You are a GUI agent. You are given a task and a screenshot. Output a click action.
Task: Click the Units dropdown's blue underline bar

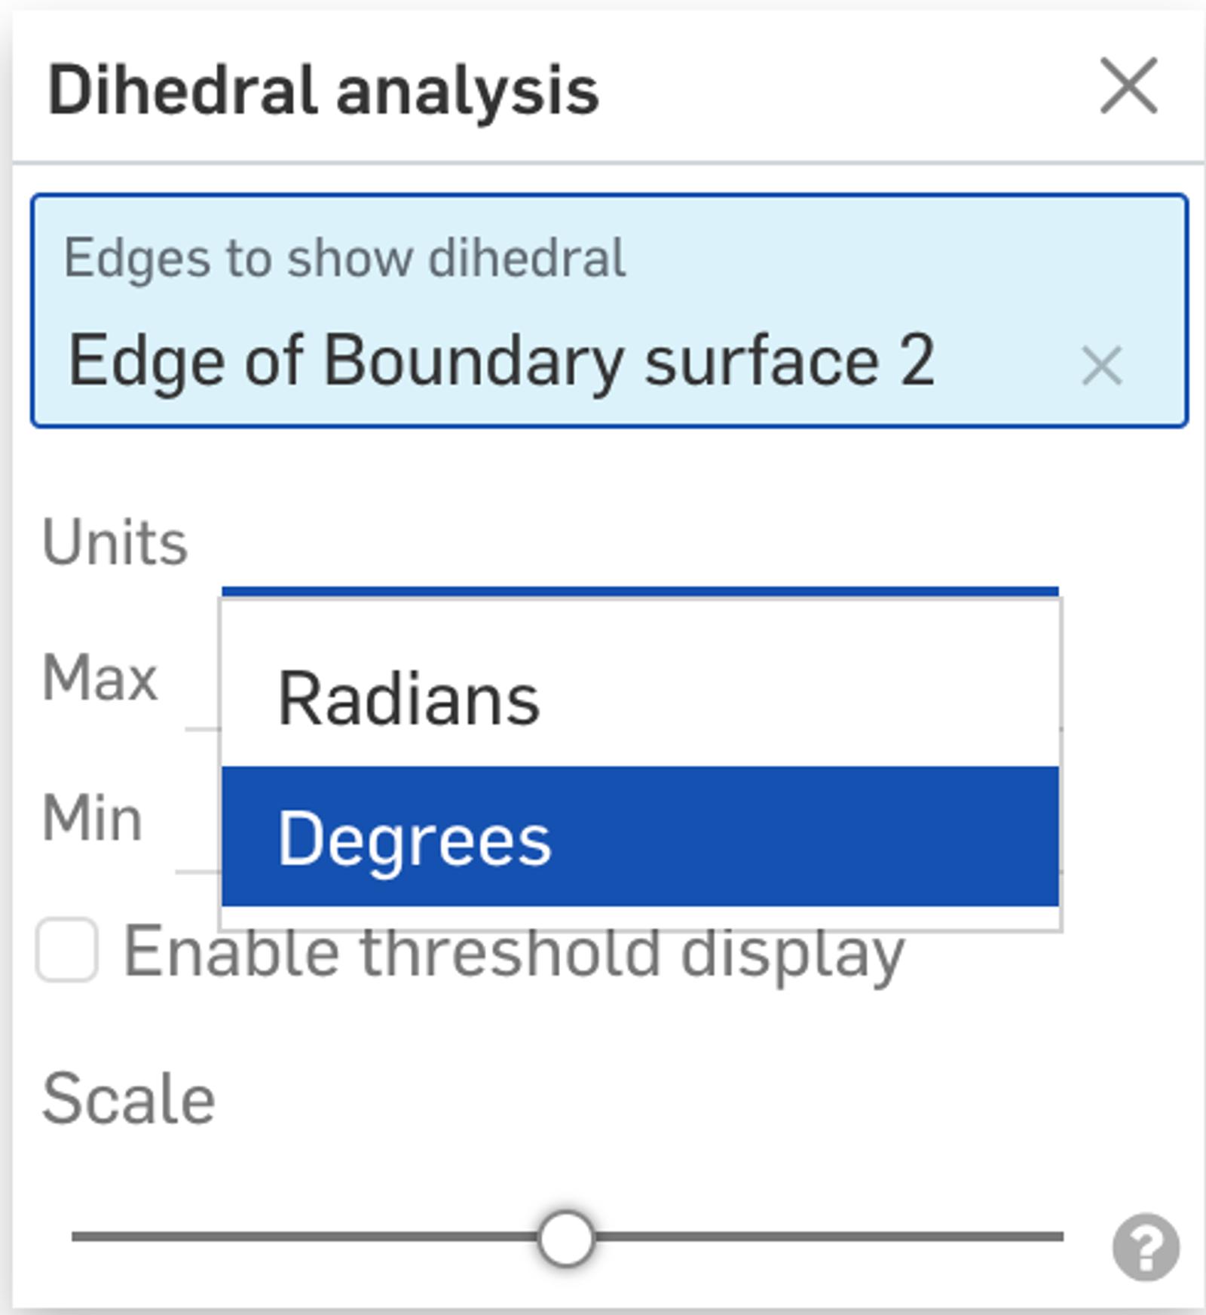(639, 591)
